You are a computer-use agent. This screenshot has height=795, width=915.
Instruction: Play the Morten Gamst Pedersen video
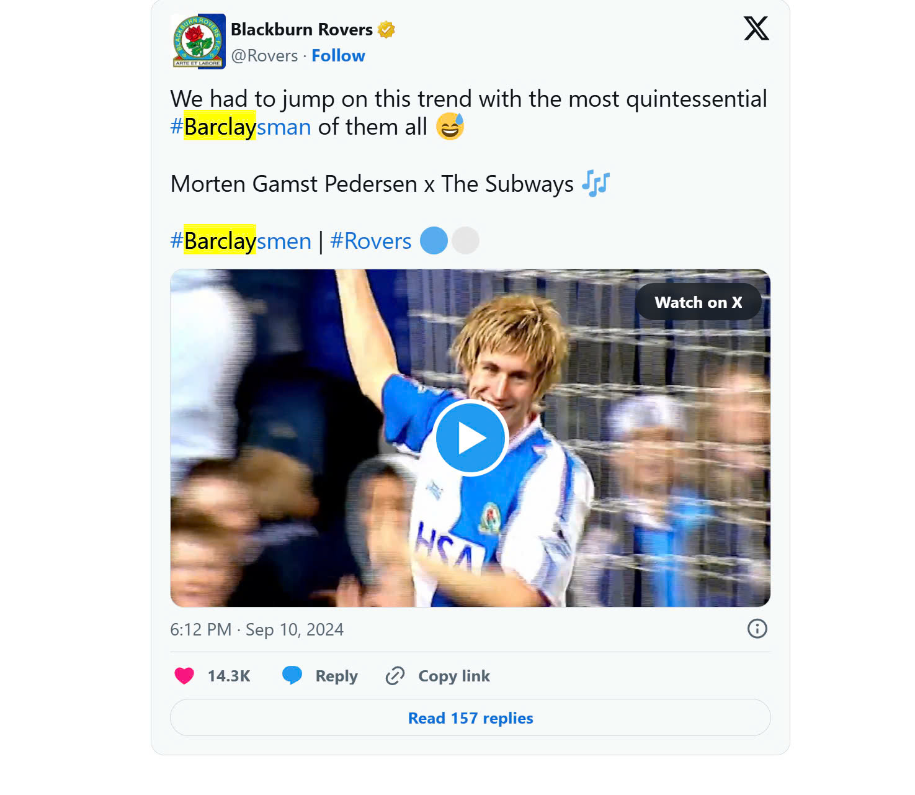pyautogui.click(x=470, y=438)
